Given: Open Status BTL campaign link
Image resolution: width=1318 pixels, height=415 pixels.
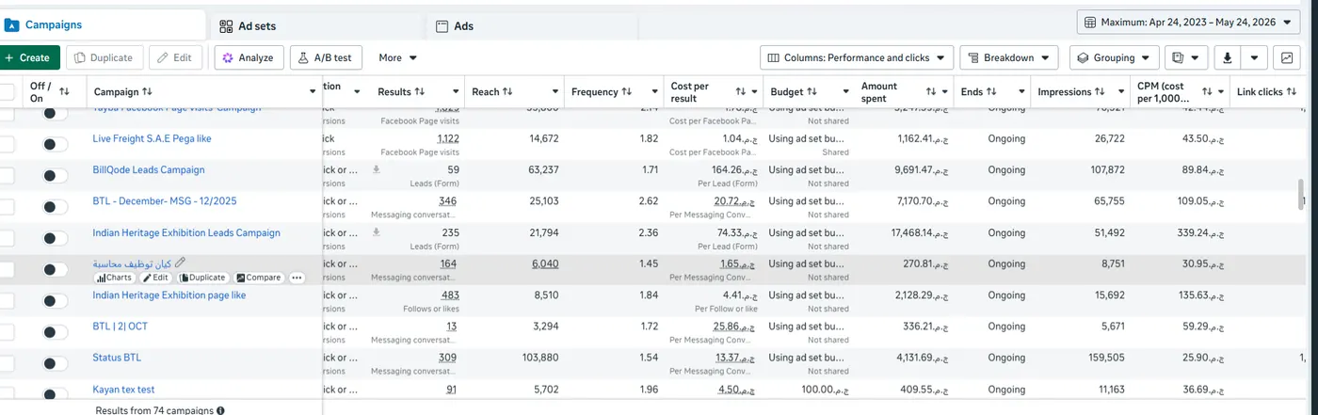Looking at the screenshot, I should pos(117,358).
